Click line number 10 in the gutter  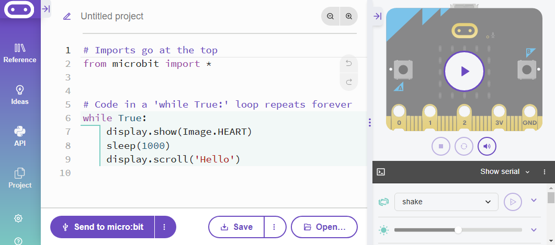[x=65, y=173]
